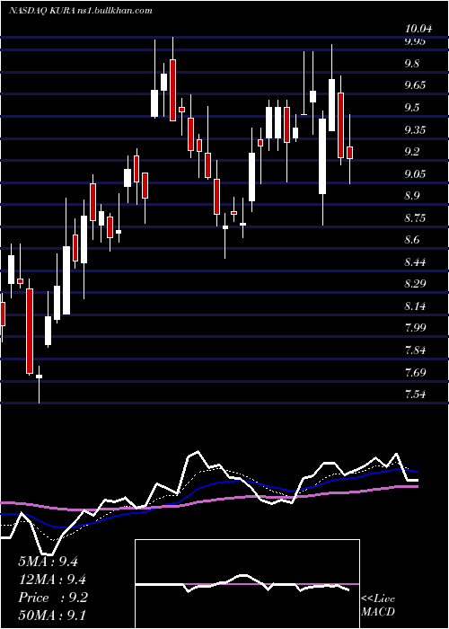Click the Price : 9.2 reading
449x629 pixels.
tap(53, 598)
